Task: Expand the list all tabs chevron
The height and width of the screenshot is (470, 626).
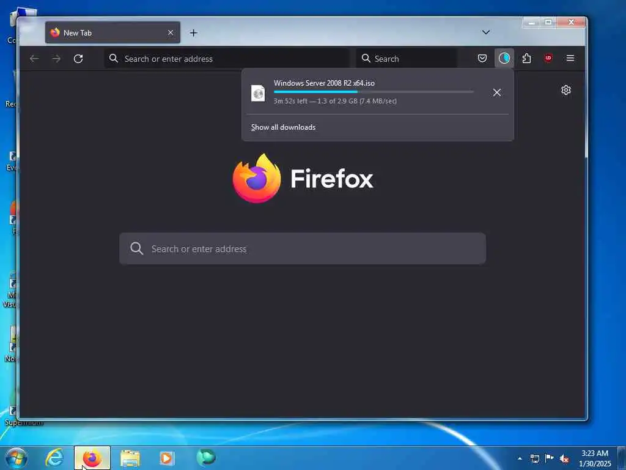Action: (x=486, y=32)
